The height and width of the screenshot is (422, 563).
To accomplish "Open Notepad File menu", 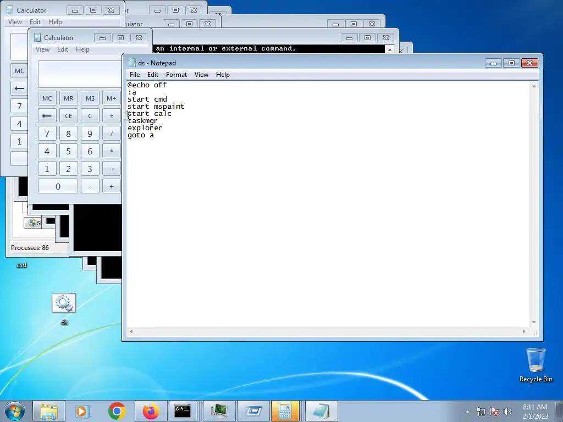I will click(x=135, y=75).
